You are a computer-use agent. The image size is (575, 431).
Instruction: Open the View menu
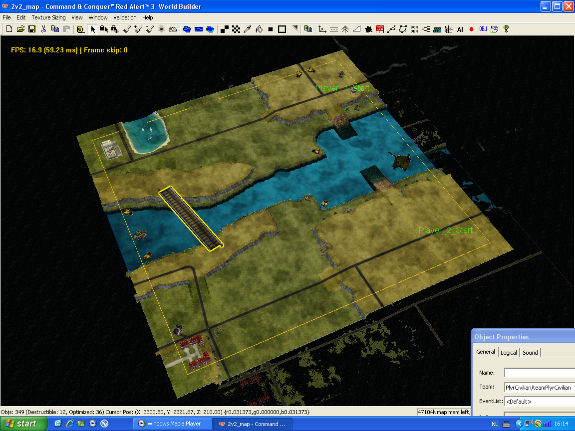77,17
